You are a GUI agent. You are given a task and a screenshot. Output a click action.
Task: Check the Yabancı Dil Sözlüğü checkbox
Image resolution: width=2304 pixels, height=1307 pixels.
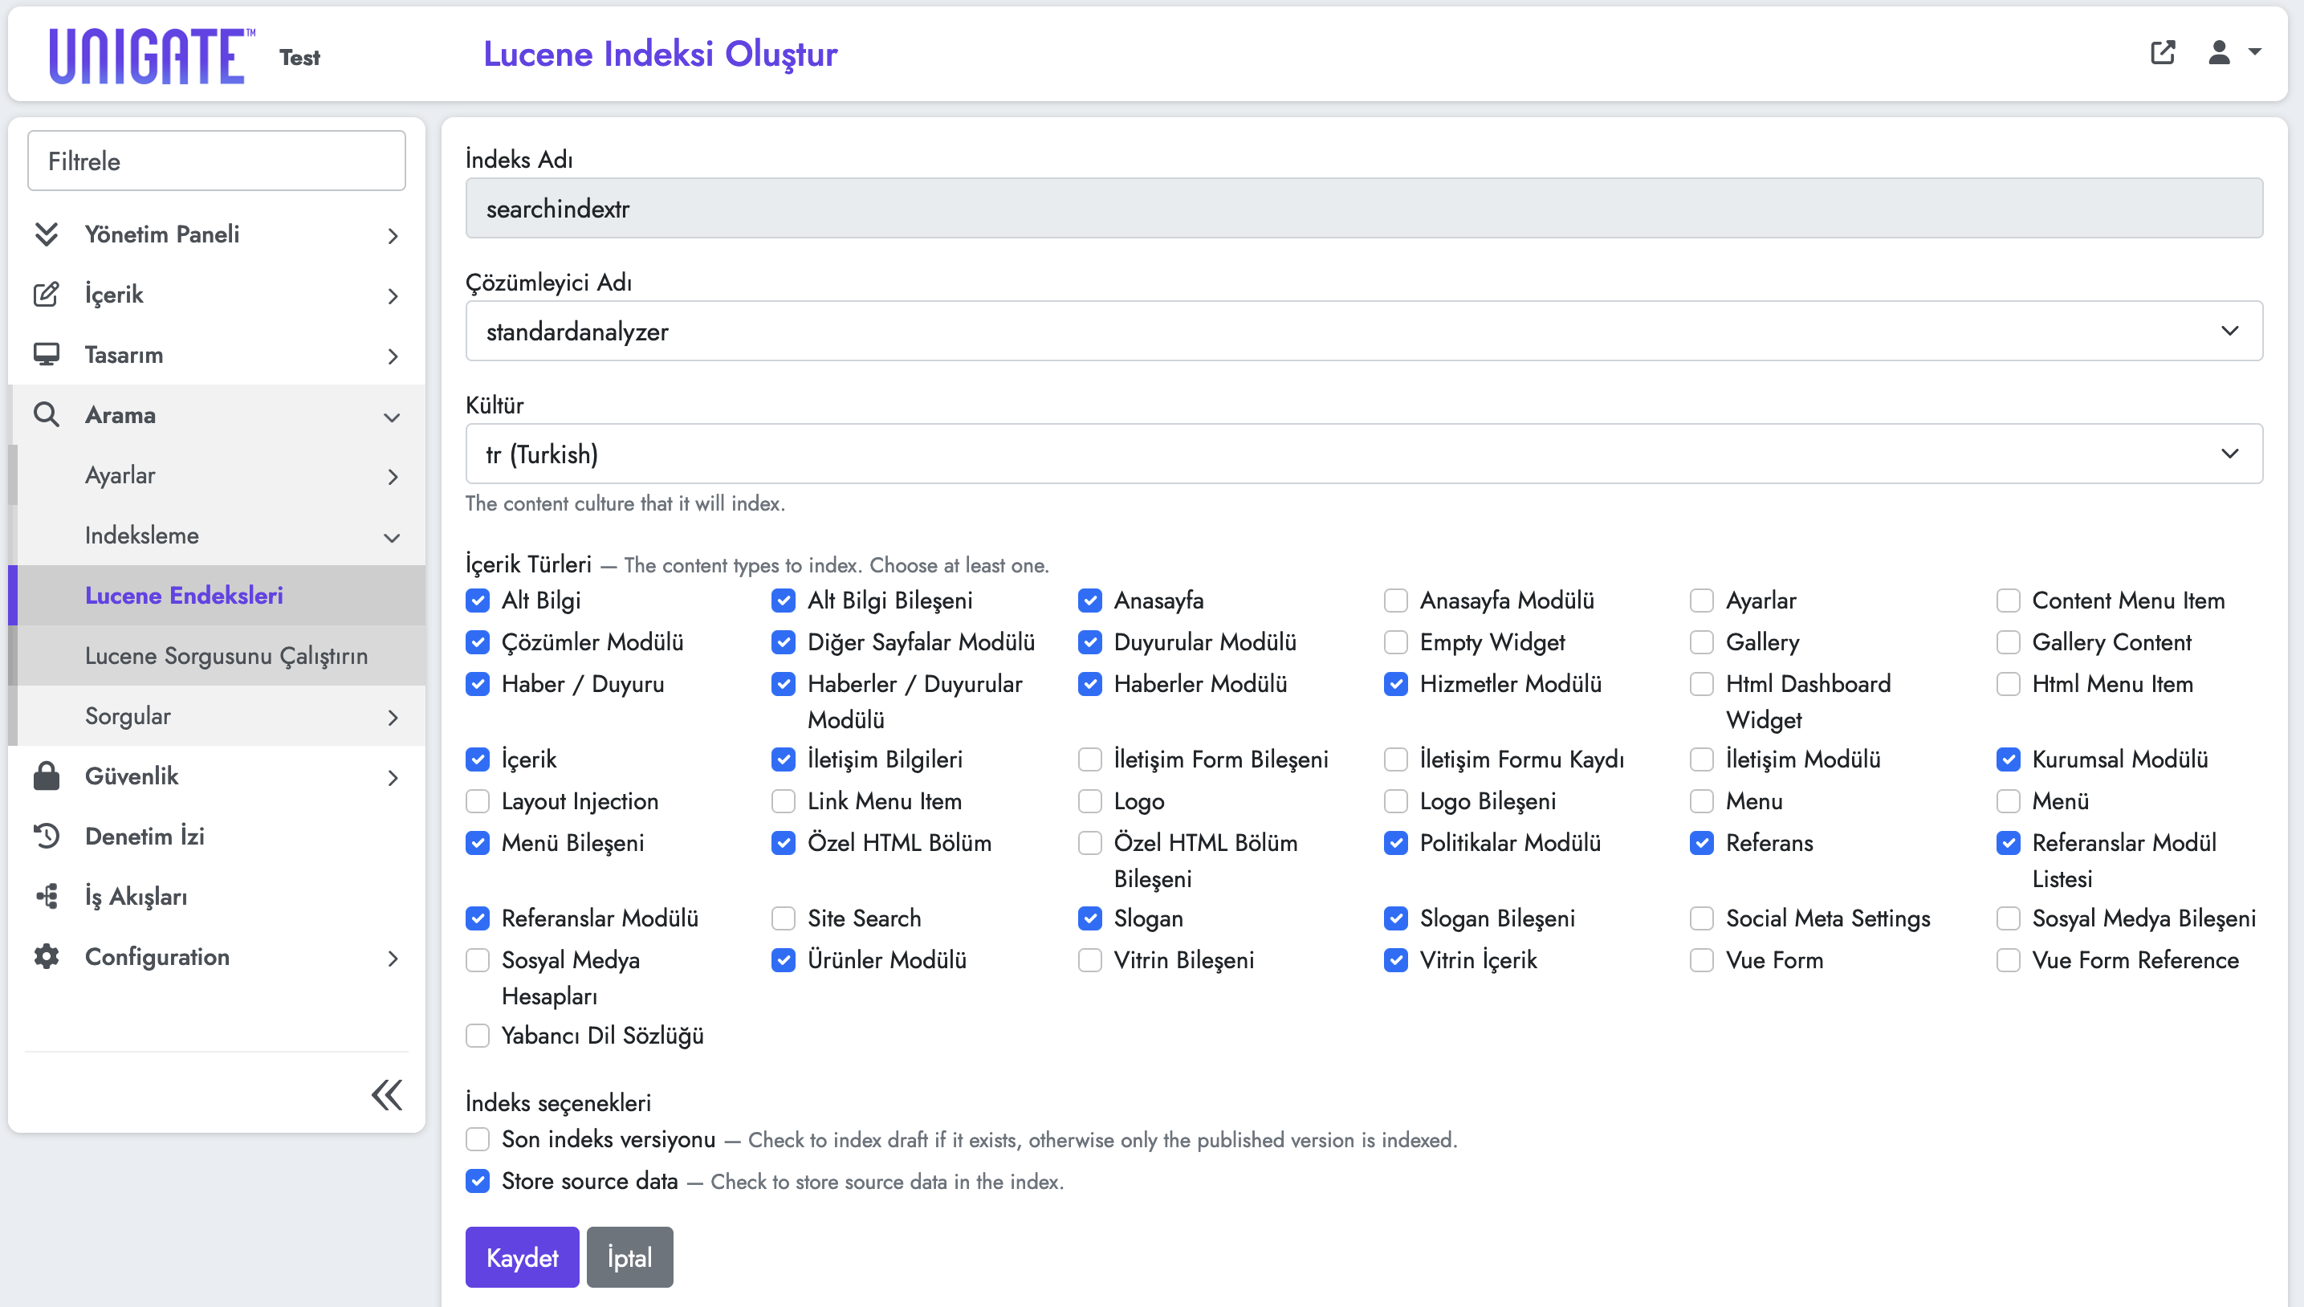tap(478, 1035)
